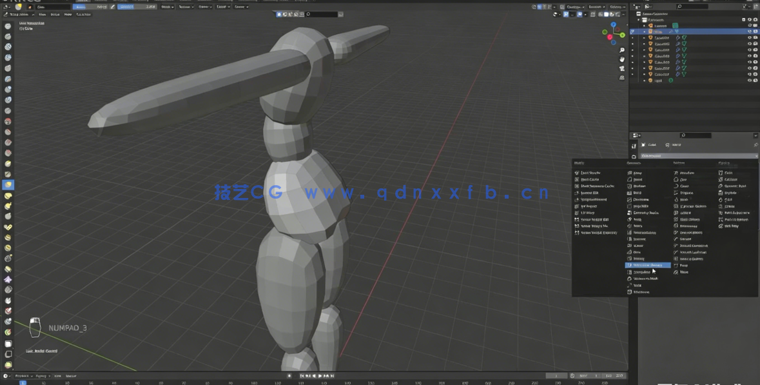760x385 pixels.
Task: Open the Sculpt Mode selector dropdown
Action: click(18, 14)
